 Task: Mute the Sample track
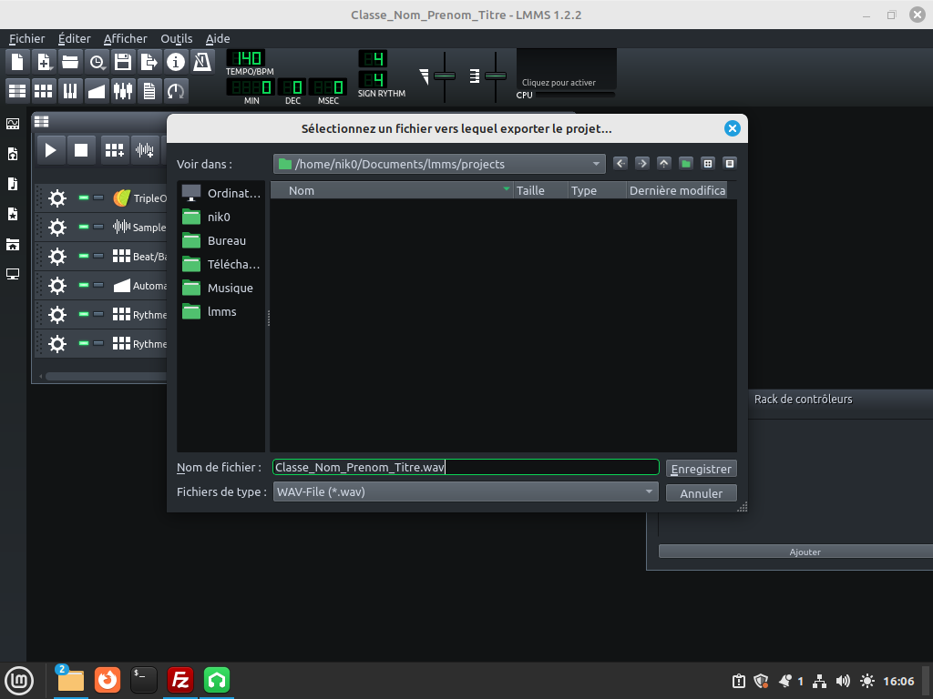click(x=84, y=227)
